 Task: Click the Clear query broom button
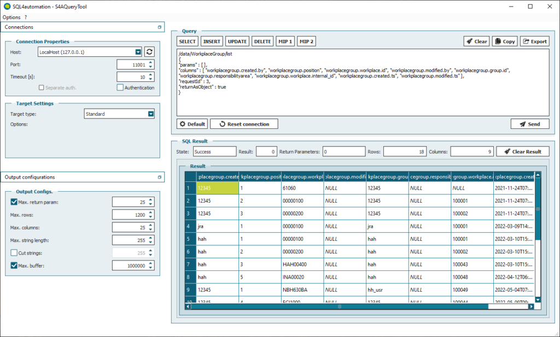click(476, 42)
